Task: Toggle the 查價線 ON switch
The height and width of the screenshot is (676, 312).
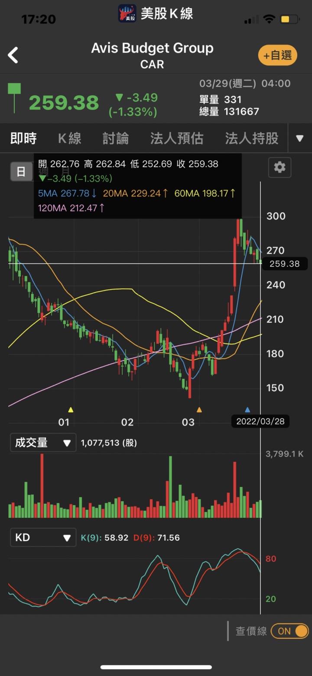Action: click(x=290, y=631)
